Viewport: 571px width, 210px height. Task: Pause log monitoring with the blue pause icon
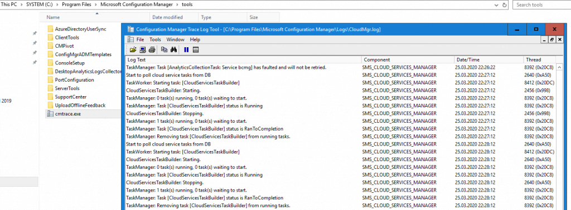coord(186,49)
